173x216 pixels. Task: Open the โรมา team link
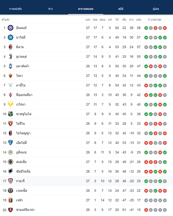click(19, 76)
